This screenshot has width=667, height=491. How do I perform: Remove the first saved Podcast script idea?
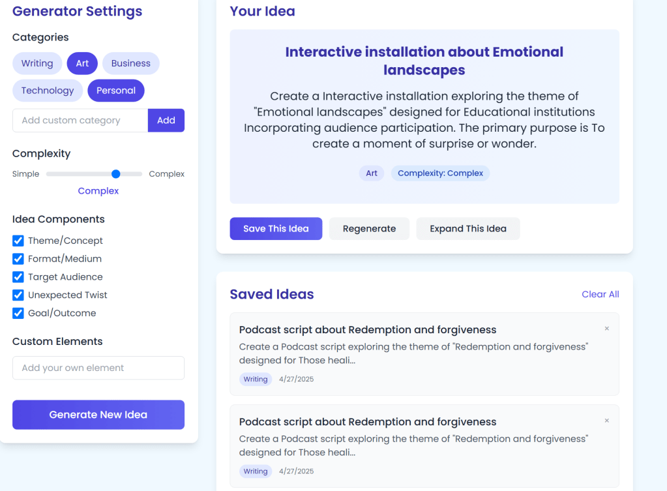(x=606, y=329)
